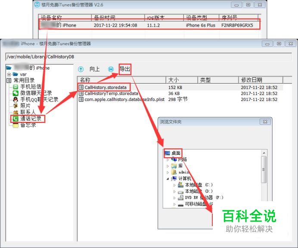Select the var folder icon
Viewport: 298px width, 248px height.
16,74
